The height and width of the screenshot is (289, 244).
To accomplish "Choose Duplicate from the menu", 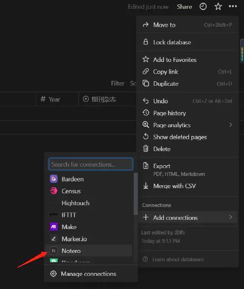I will click(x=187, y=84).
